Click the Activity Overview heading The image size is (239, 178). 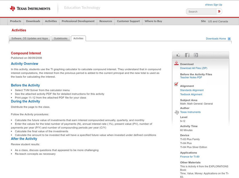24,64
